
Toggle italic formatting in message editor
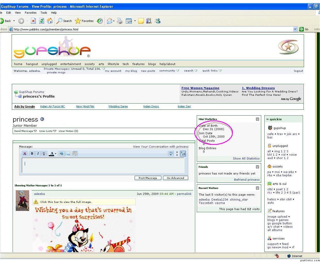click(x=38, y=154)
